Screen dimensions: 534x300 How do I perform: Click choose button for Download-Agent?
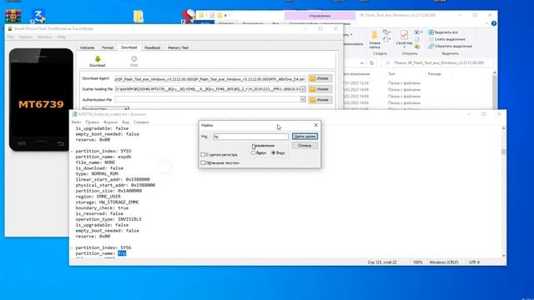pos(320,78)
